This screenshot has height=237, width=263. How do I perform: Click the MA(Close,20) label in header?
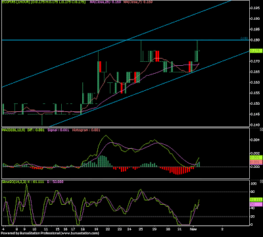click(105, 2)
